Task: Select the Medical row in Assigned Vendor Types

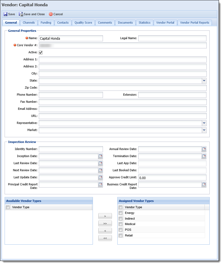Action: pyautogui.click(x=161, y=224)
